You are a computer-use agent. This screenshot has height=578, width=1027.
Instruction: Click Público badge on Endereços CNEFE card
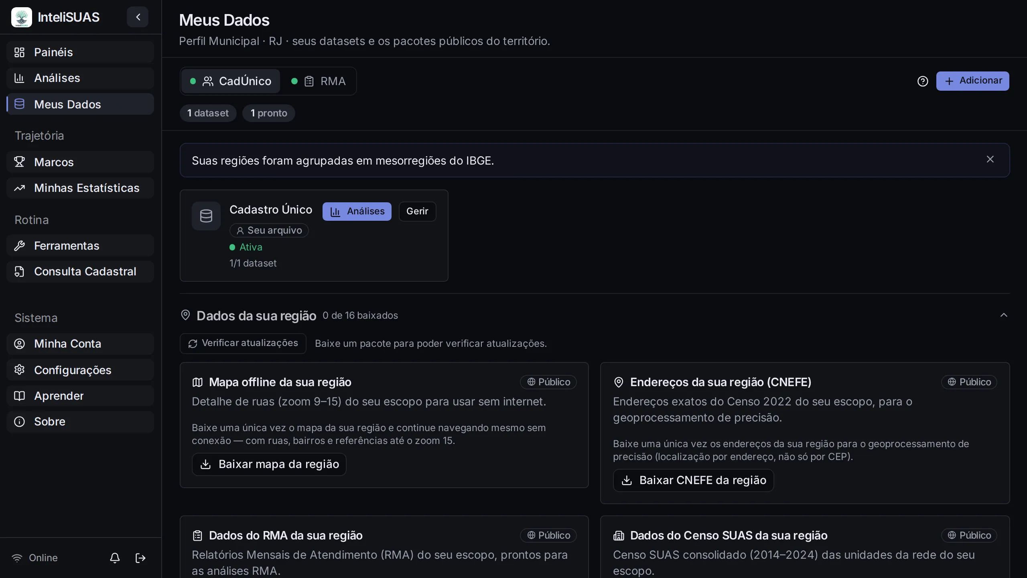(x=969, y=382)
